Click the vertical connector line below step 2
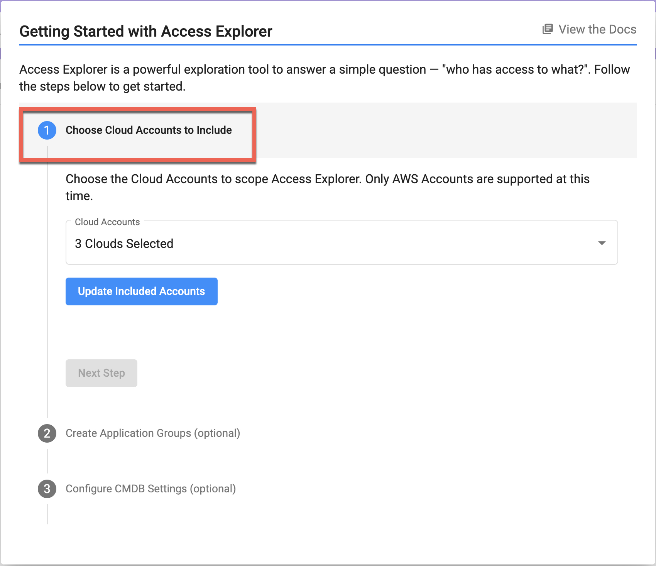This screenshot has width=656, height=566. [47, 461]
